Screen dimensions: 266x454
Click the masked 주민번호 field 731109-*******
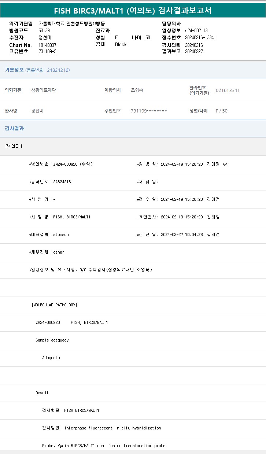click(149, 111)
